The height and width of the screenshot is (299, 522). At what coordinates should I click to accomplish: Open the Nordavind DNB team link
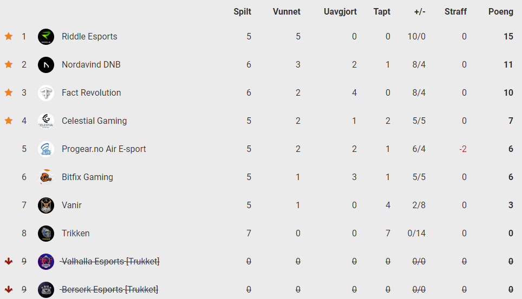[91, 64]
